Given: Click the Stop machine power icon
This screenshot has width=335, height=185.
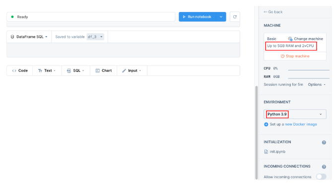Looking at the screenshot, I should tap(282, 56).
